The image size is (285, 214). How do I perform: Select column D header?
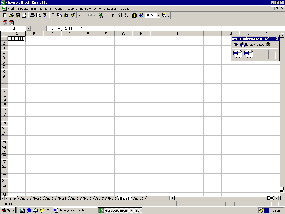[x=70, y=34]
